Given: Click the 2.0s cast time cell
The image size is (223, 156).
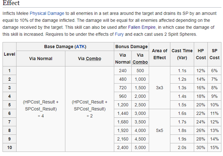Looking at the screenshot, I should (182, 147).
